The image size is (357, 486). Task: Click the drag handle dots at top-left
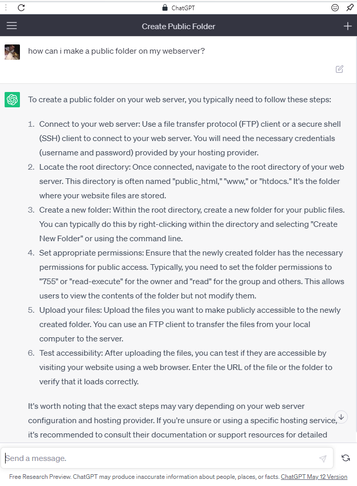click(6, 8)
